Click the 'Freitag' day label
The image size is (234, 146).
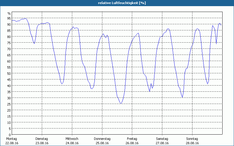[132, 139]
